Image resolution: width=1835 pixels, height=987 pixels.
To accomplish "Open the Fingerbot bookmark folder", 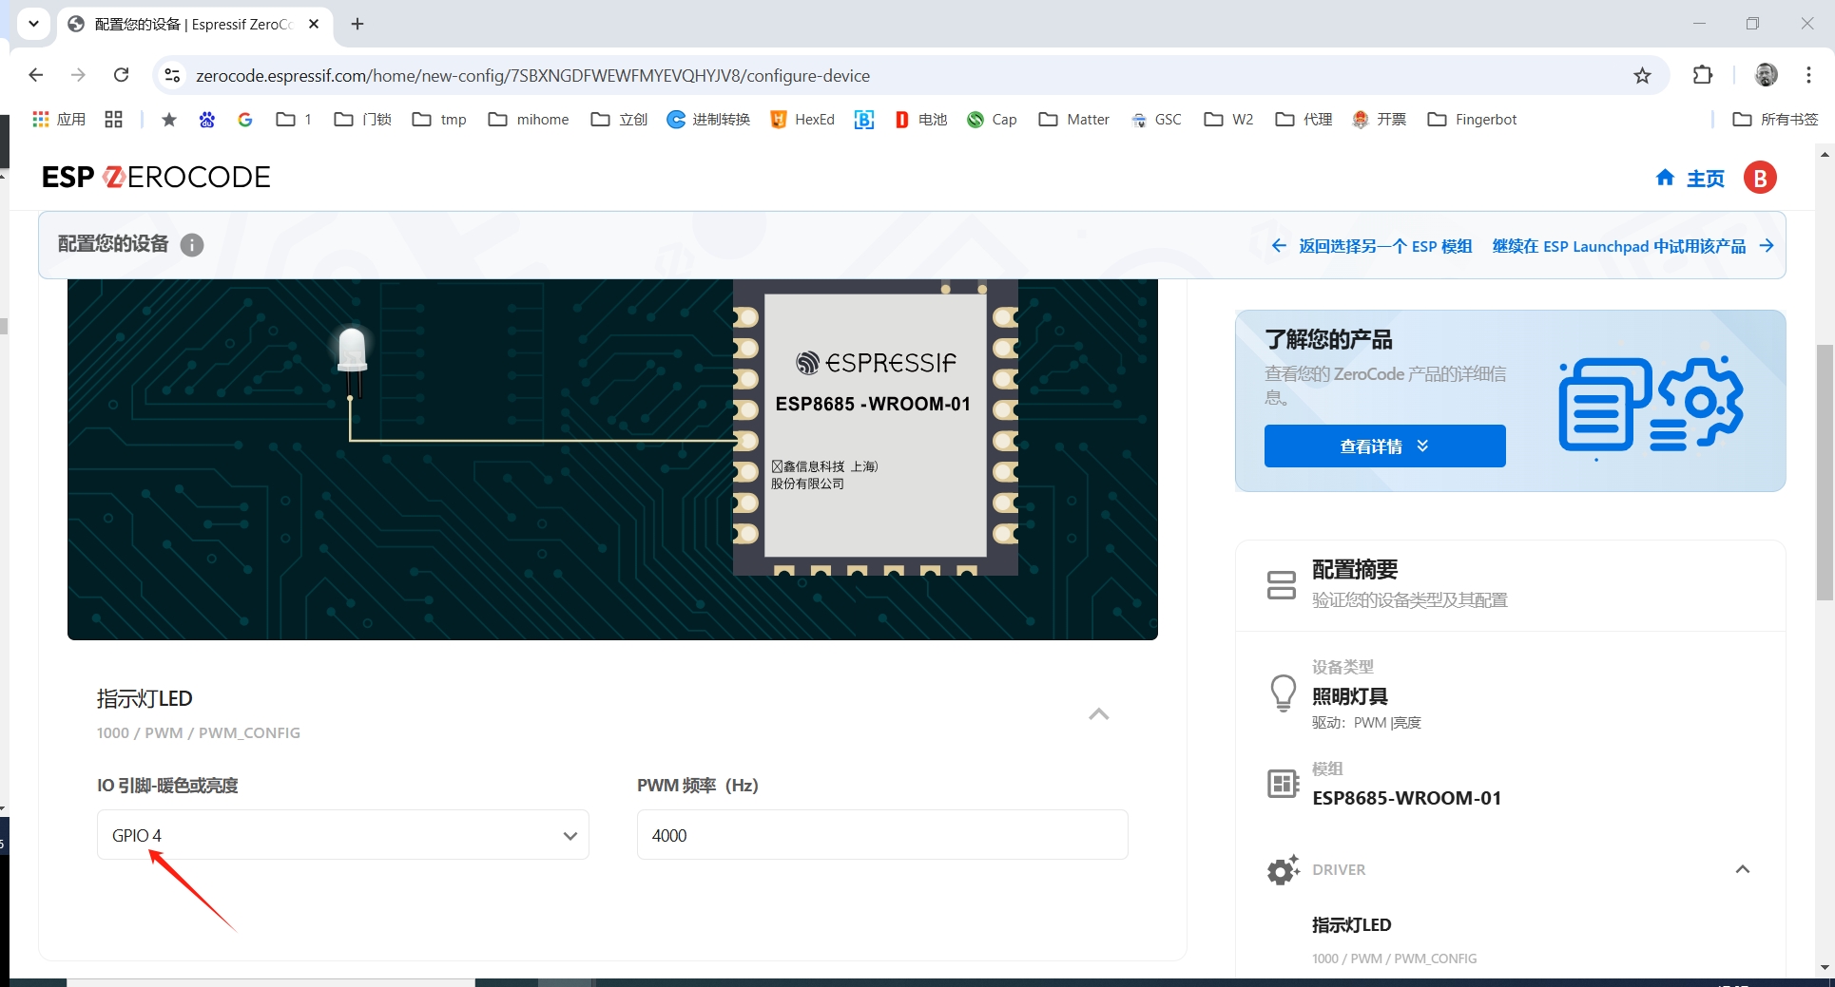I will (1472, 119).
